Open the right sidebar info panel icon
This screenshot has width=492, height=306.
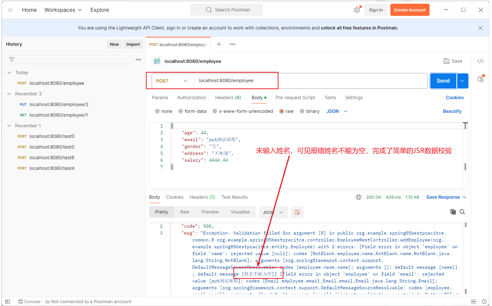[480, 79]
